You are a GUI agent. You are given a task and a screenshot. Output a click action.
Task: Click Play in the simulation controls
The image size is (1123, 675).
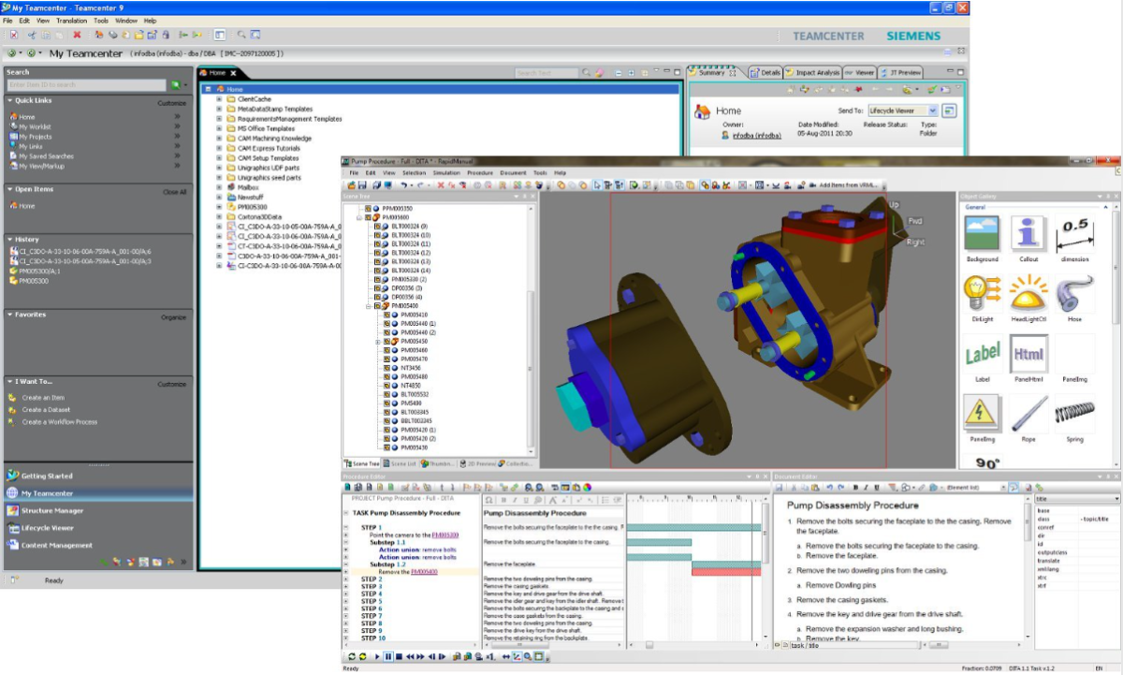[x=378, y=657]
